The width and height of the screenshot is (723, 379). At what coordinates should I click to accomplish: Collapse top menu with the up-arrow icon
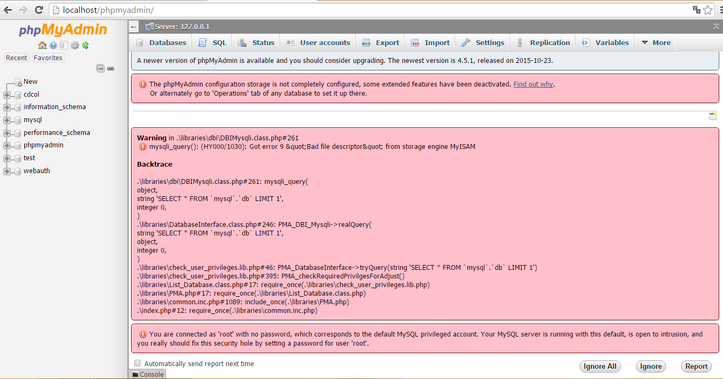(716, 26)
